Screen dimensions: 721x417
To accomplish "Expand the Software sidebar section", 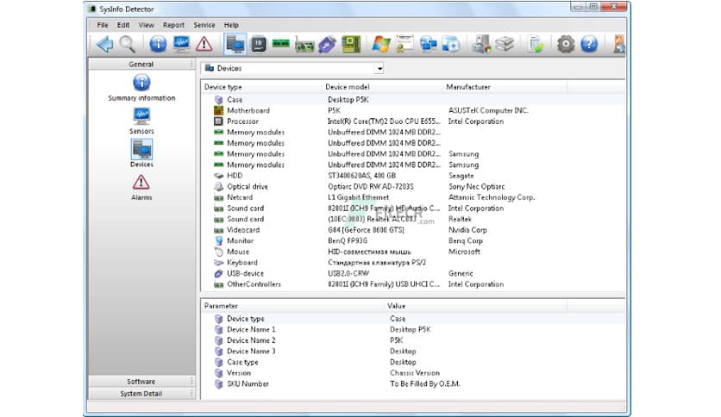I will click(141, 382).
